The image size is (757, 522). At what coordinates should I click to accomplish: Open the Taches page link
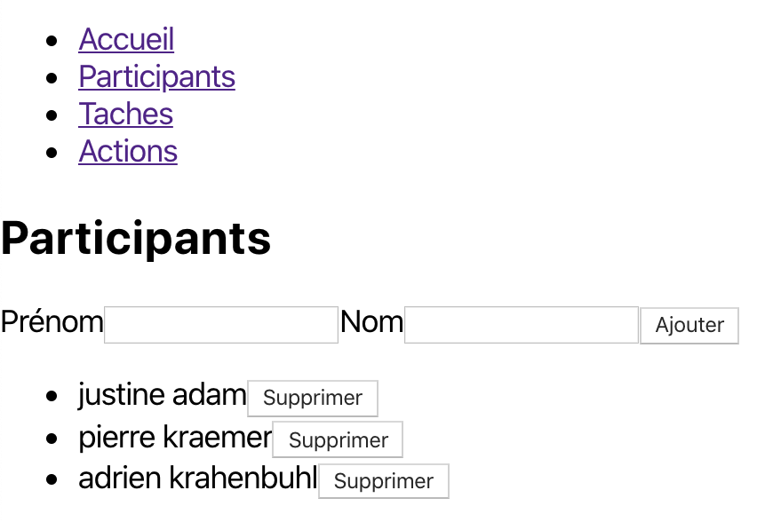pos(125,115)
